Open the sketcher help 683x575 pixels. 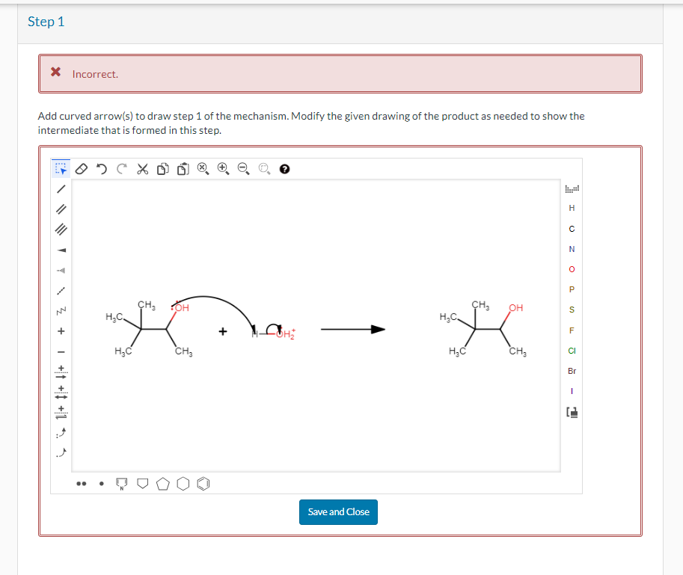284,169
